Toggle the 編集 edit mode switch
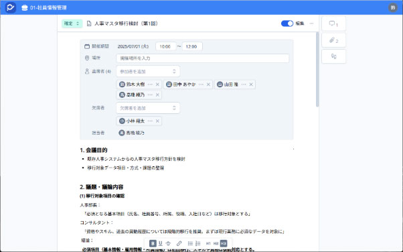Screen dimensions: 403x252 coord(287,23)
